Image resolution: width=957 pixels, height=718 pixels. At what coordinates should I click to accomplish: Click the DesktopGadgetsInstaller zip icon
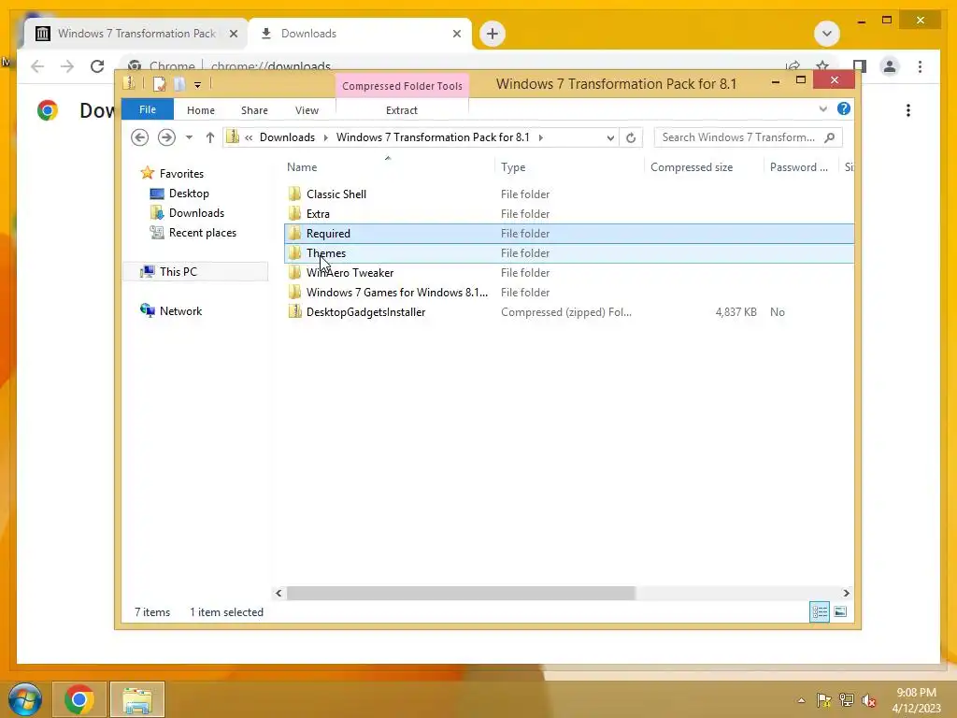(294, 312)
